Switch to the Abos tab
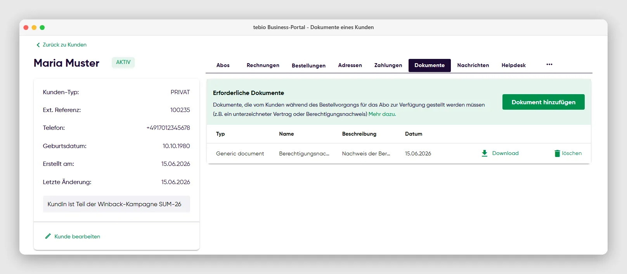 pyautogui.click(x=223, y=65)
